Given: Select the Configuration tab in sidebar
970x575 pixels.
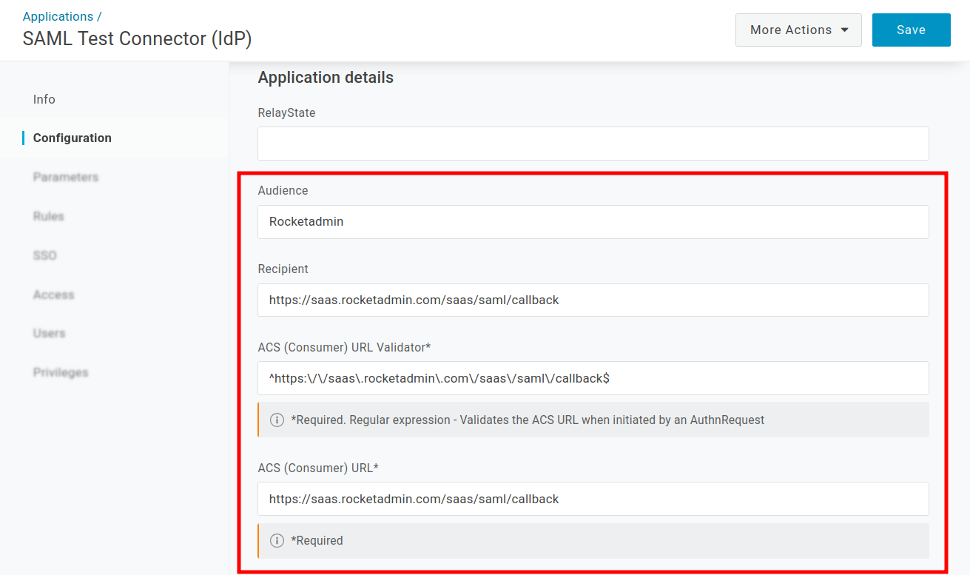Looking at the screenshot, I should [73, 138].
